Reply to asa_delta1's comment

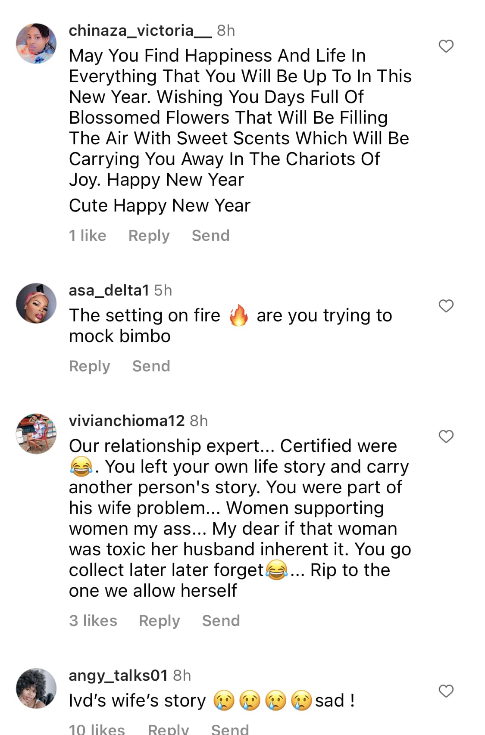pos(90,366)
